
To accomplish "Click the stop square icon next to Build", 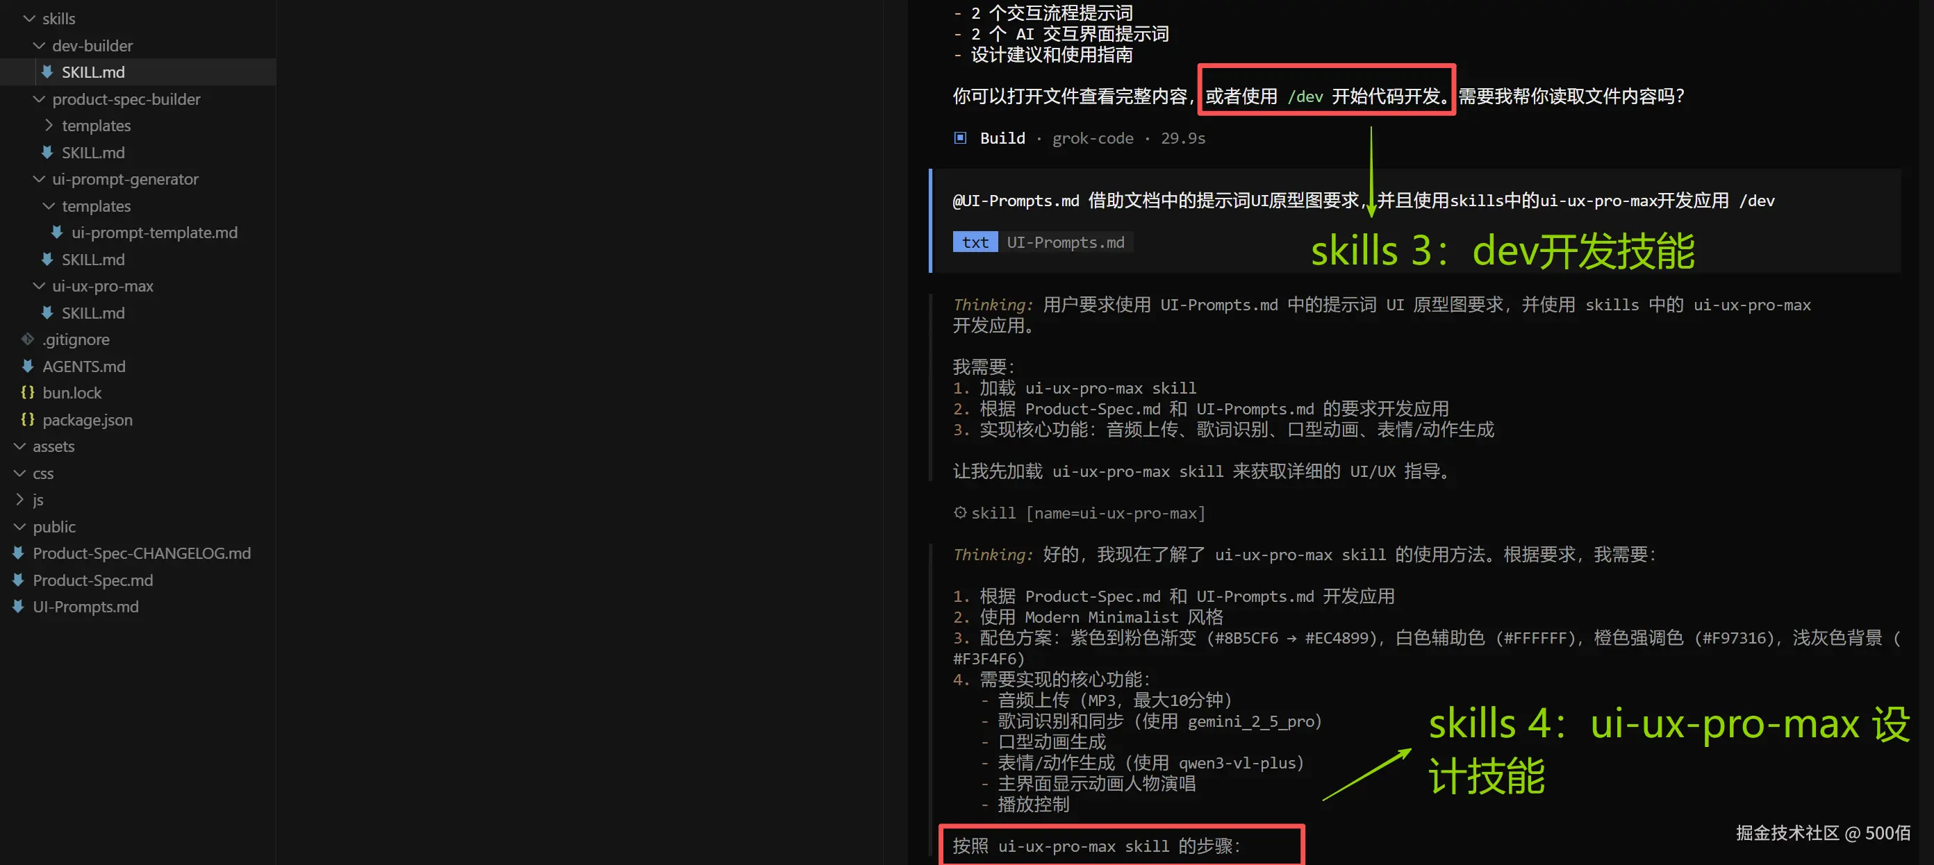I will click(959, 138).
